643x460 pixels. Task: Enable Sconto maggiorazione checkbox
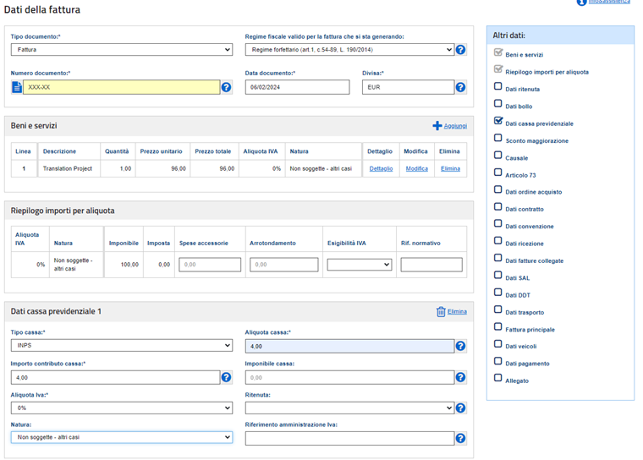[497, 138]
